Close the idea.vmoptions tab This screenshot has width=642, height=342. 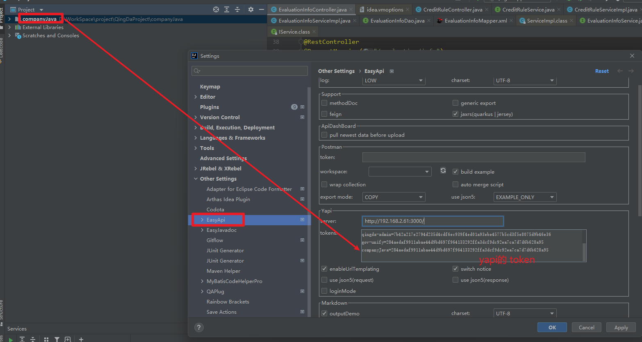tap(408, 9)
